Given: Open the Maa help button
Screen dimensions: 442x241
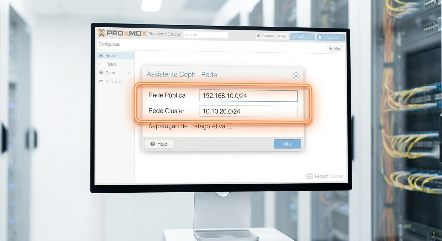Looking at the screenshot, I should (x=335, y=48).
